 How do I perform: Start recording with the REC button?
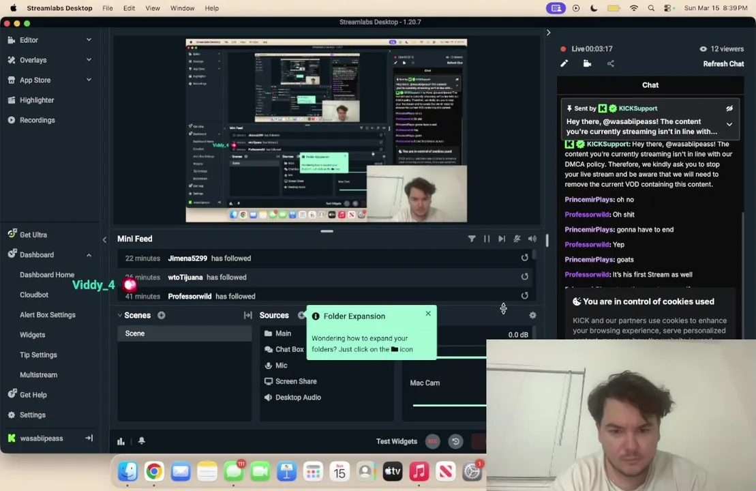tap(432, 441)
